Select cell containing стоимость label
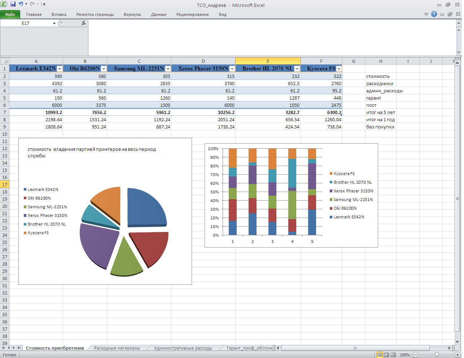The height and width of the screenshot is (358, 464). (x=381, y=76)
